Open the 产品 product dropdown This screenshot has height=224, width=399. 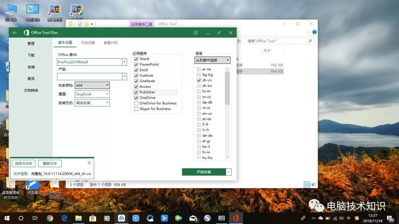[x=124, y=76]
